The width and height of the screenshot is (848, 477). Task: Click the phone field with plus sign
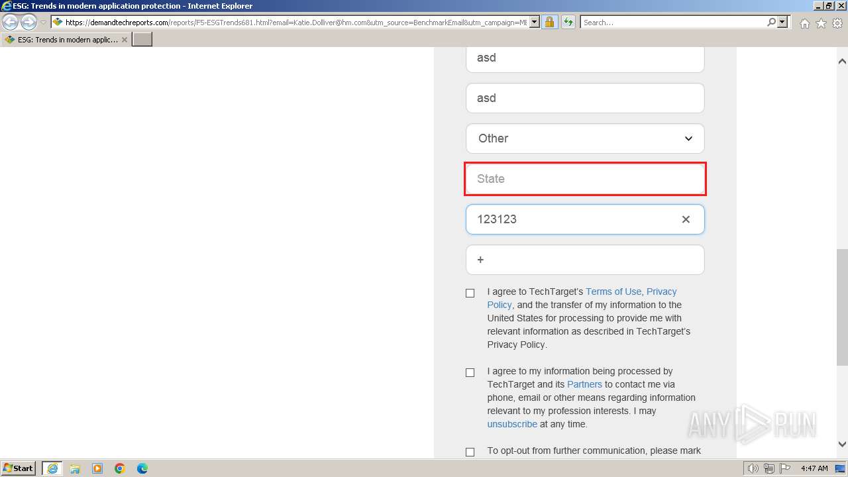[x=585, y=260]
